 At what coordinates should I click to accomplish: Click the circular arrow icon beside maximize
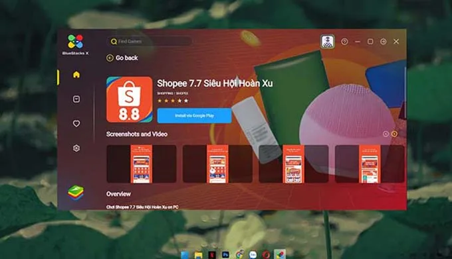[383, 42]
